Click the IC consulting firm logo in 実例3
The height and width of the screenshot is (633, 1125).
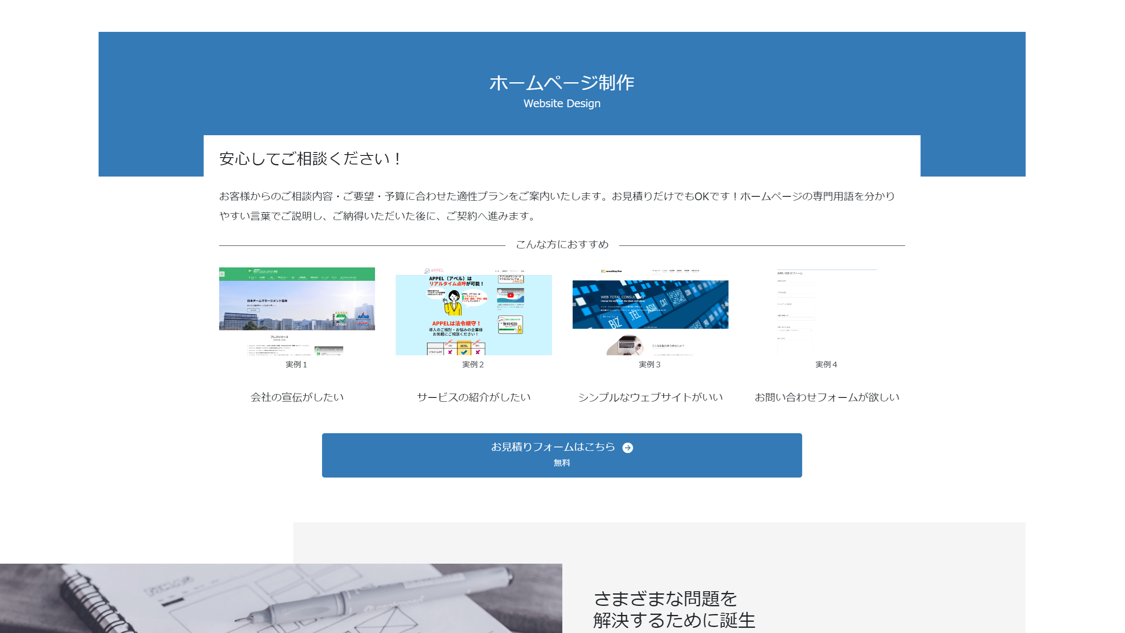[x=611, y=271]
